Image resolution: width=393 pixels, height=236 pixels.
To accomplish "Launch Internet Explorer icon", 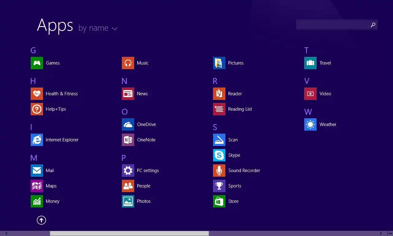I will pyautogui.click(x=37, y=140).
